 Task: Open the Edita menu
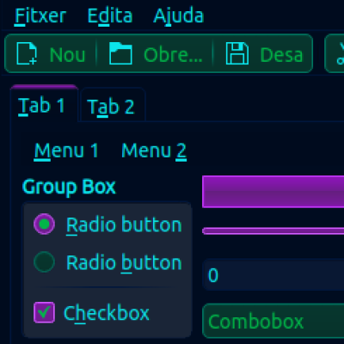point(110,15)
